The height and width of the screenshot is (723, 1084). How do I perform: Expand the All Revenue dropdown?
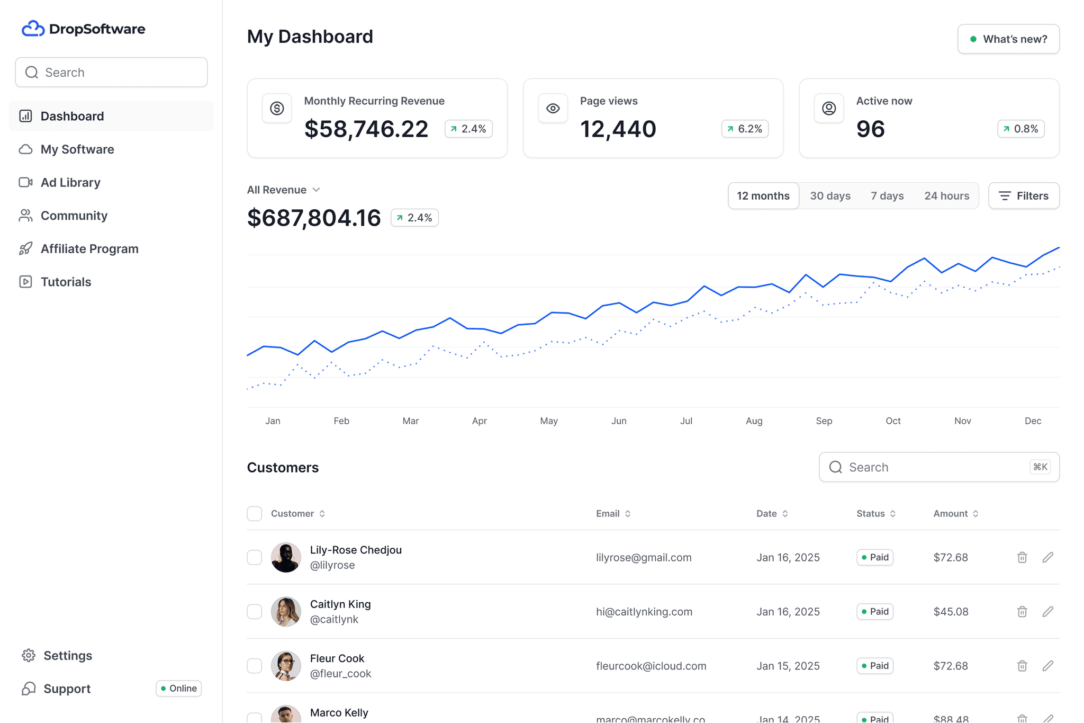click(284, 190)
